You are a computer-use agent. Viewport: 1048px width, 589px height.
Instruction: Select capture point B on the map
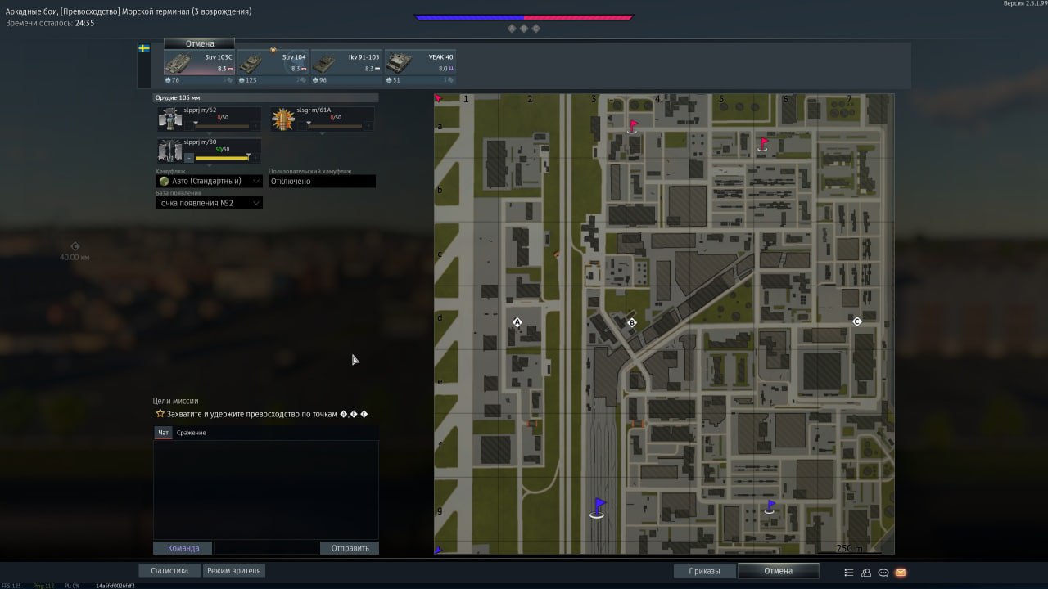[x=631, y=323]
